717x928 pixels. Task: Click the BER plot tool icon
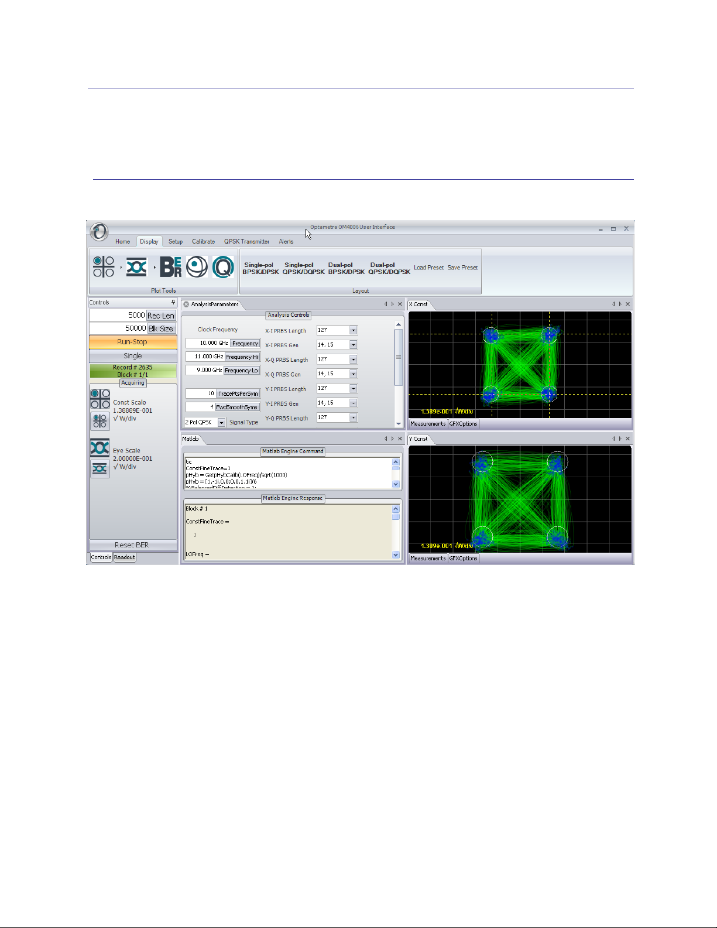tap(171, 266)
